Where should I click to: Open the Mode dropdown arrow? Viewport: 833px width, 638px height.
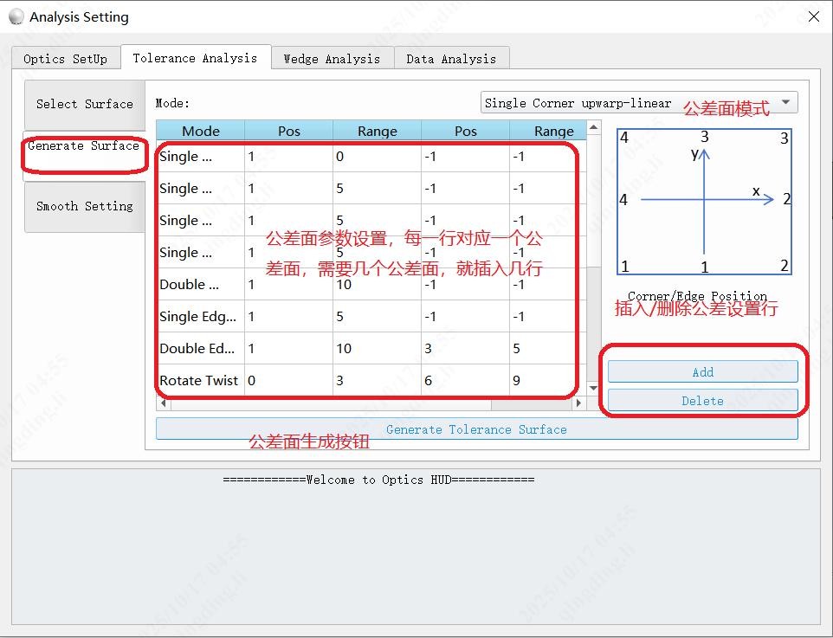coord(786,102)
